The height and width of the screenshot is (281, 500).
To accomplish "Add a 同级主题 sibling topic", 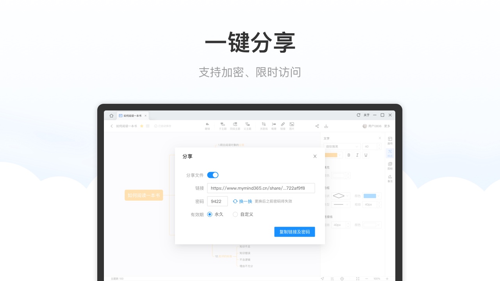I will click(x=235, y=126).
